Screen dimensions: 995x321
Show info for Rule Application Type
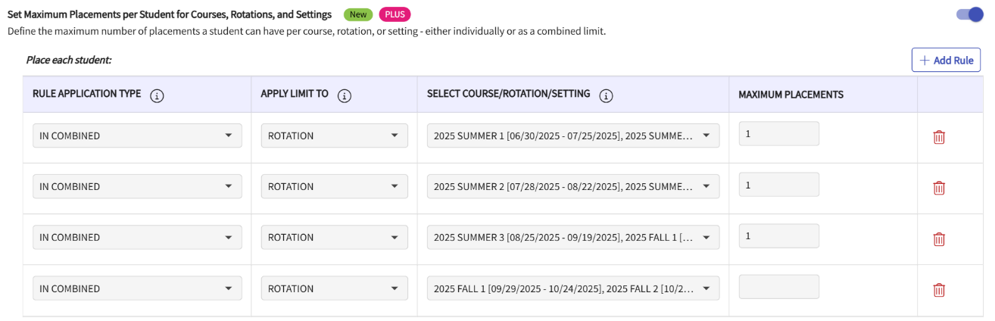coord(157,95)
